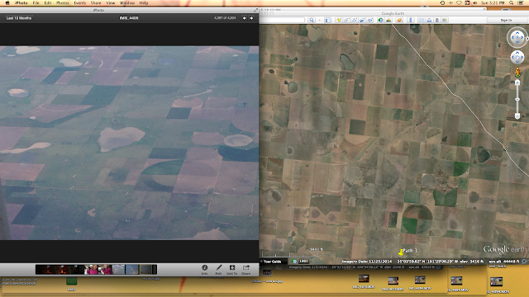Screen dimensions: 529x297
Task: Toggle the sunlight tool in Google Earth
Action: [388, 20]
